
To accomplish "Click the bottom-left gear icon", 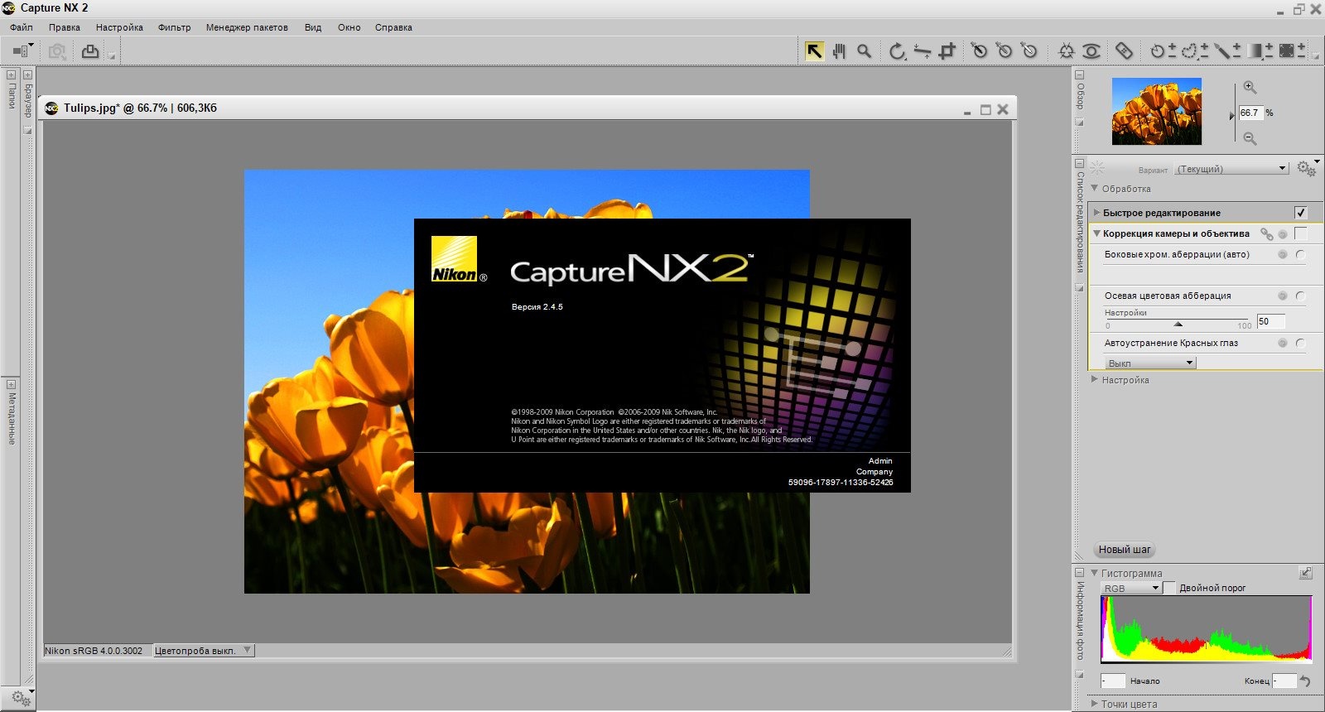I will click(x=21, y=699).
